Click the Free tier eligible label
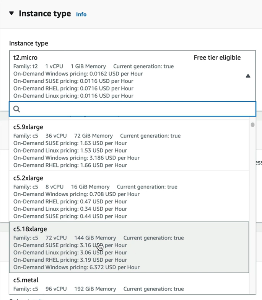 click(217, 57)
